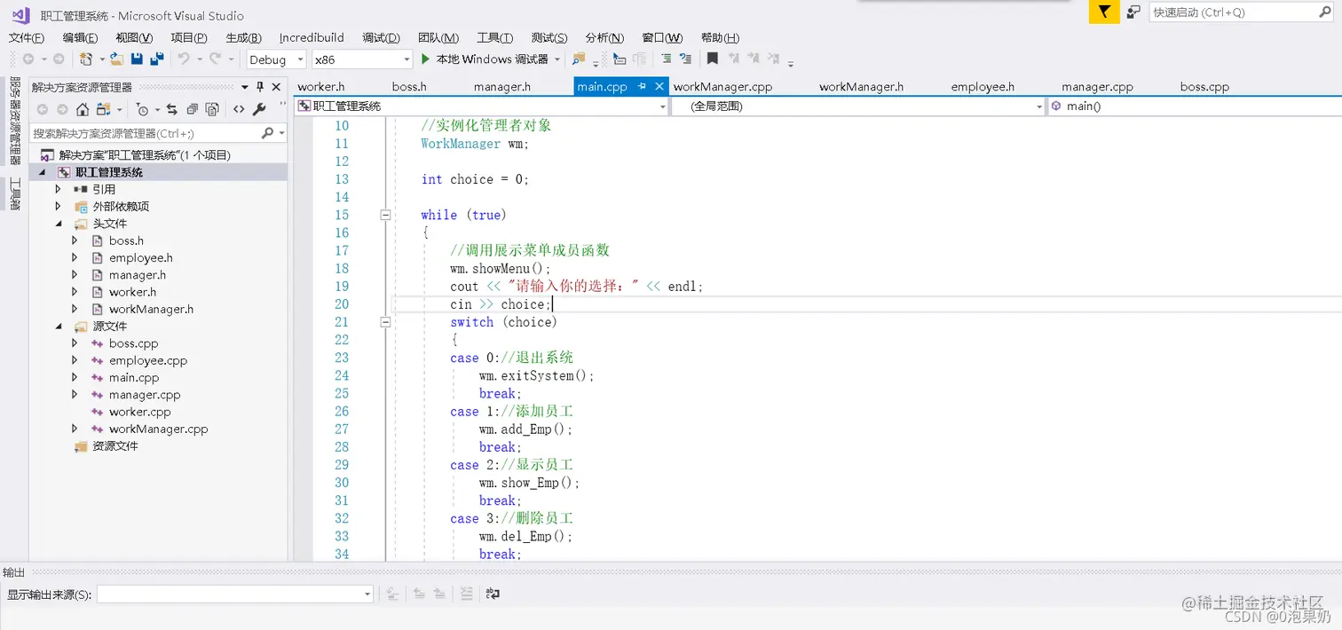Collapse the switch block fold box

pos(385,322)
